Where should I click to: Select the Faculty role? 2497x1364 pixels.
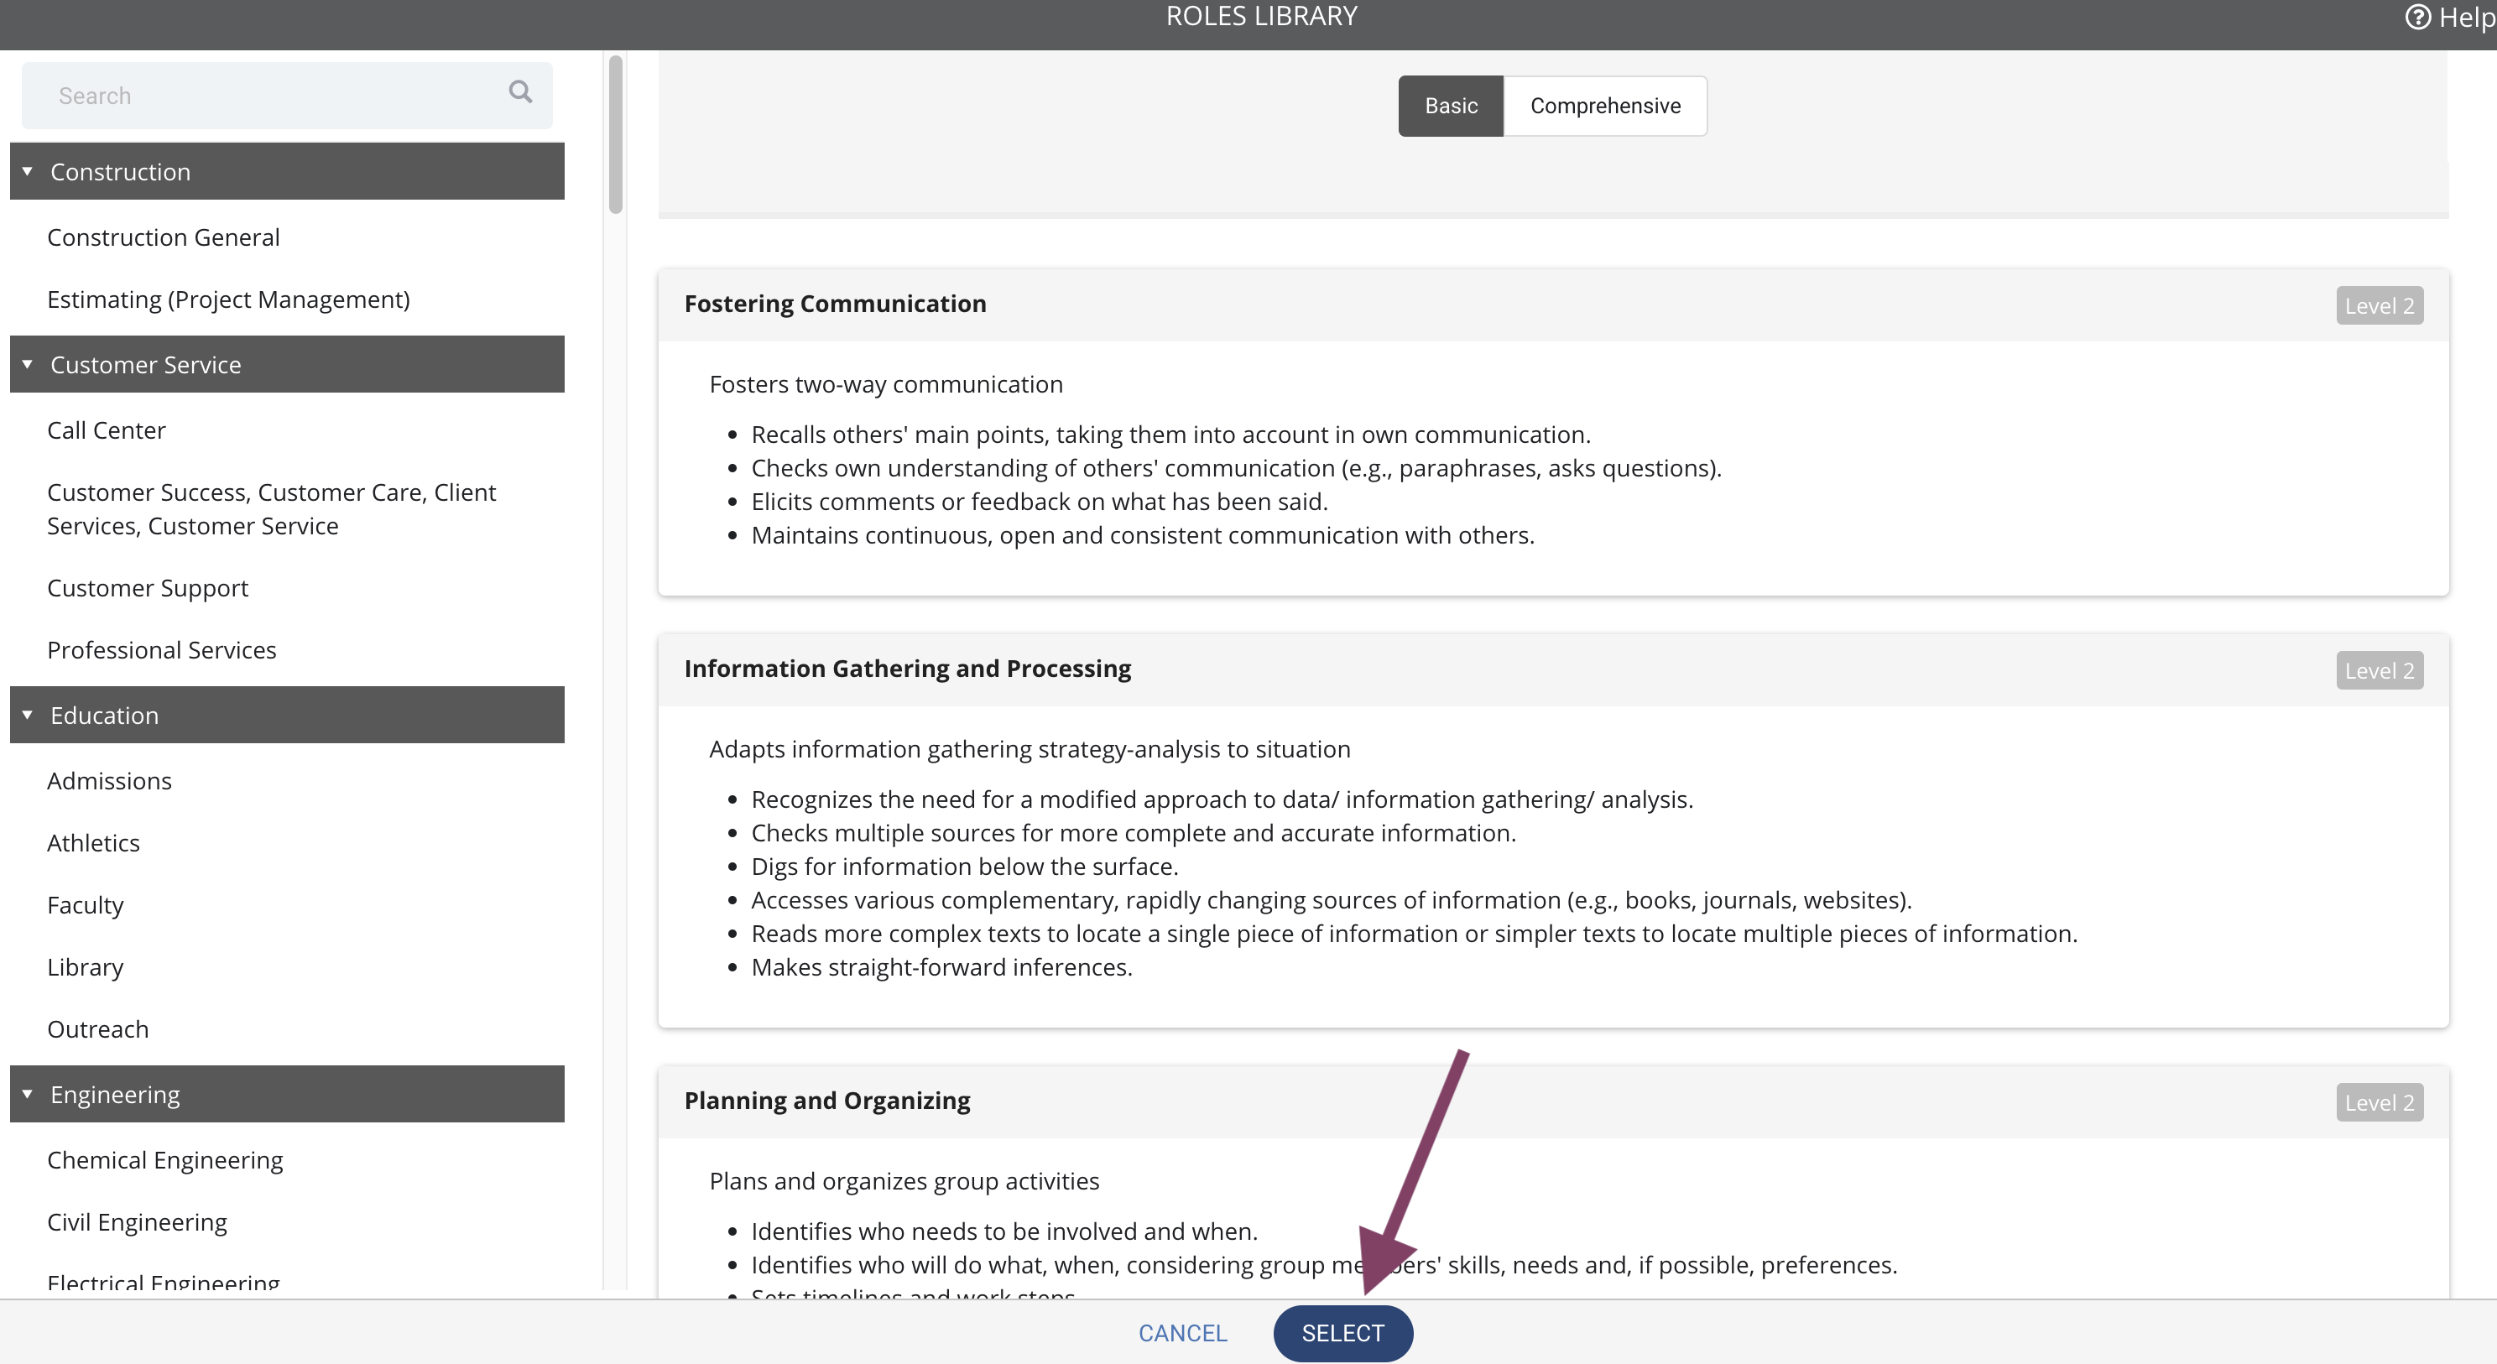click(x=86, y=905)
